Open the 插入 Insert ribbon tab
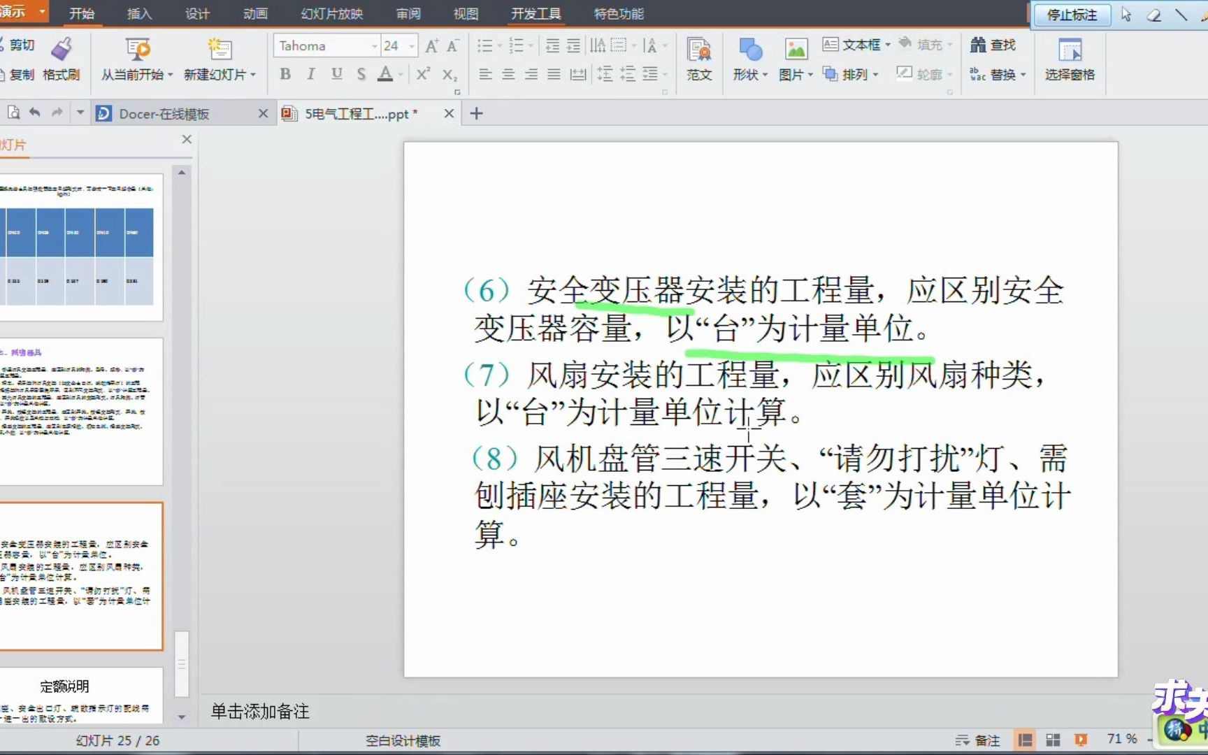Image resolution: width=1208 pixels, height=755 pixels. (139, 13)
